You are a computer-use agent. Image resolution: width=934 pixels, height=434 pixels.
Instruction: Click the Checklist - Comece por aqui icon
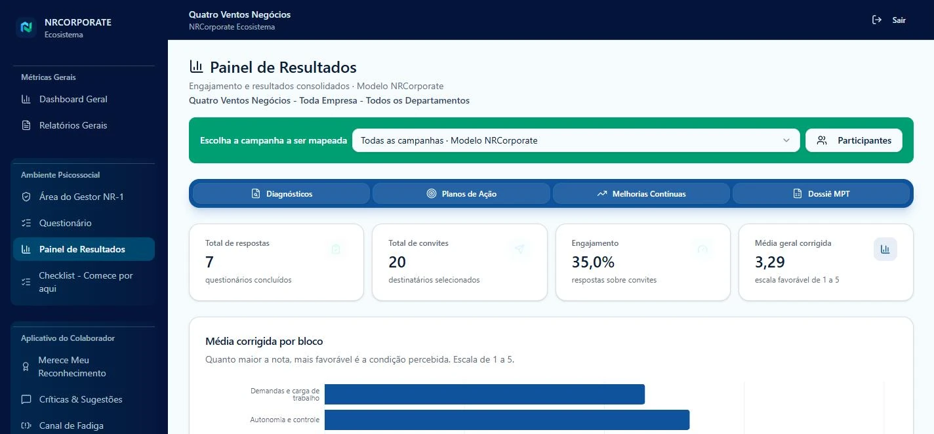point(26,282)
